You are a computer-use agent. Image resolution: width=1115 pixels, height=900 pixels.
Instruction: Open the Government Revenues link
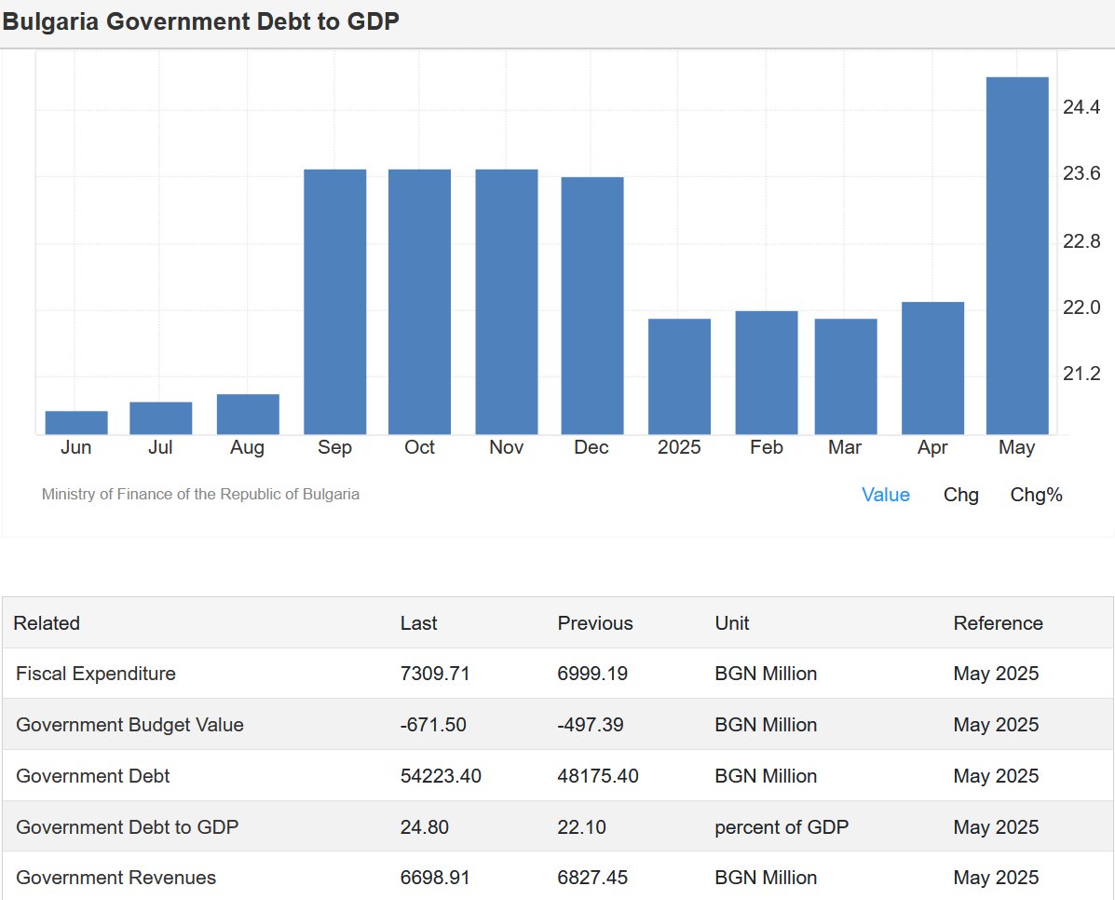pyautogui.click(x=116, y=878)
